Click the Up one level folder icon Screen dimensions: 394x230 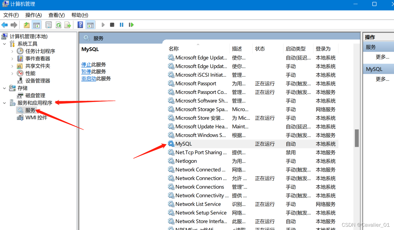point(27,25)
